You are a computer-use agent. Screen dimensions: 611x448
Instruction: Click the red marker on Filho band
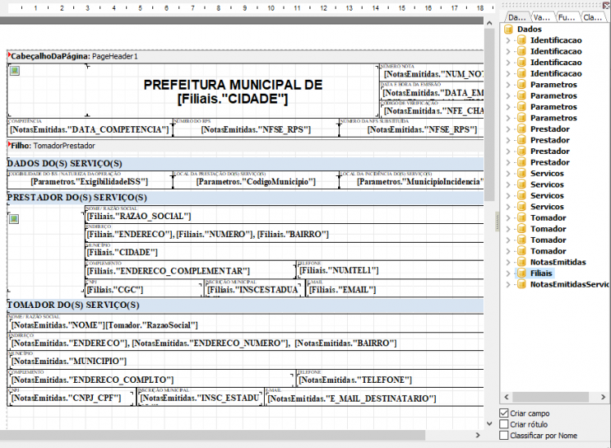click(x=9, y=144)
